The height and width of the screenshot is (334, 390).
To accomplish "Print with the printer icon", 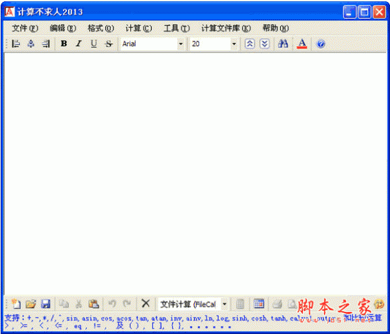I will click(277, 304).
